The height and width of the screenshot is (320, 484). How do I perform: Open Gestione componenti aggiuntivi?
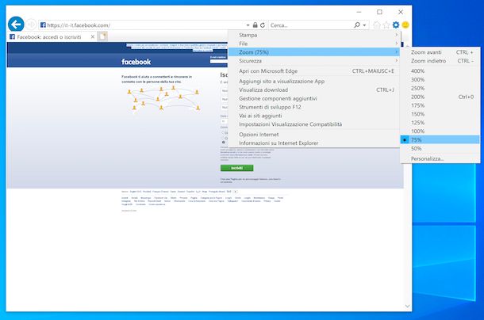pos(314,99)
